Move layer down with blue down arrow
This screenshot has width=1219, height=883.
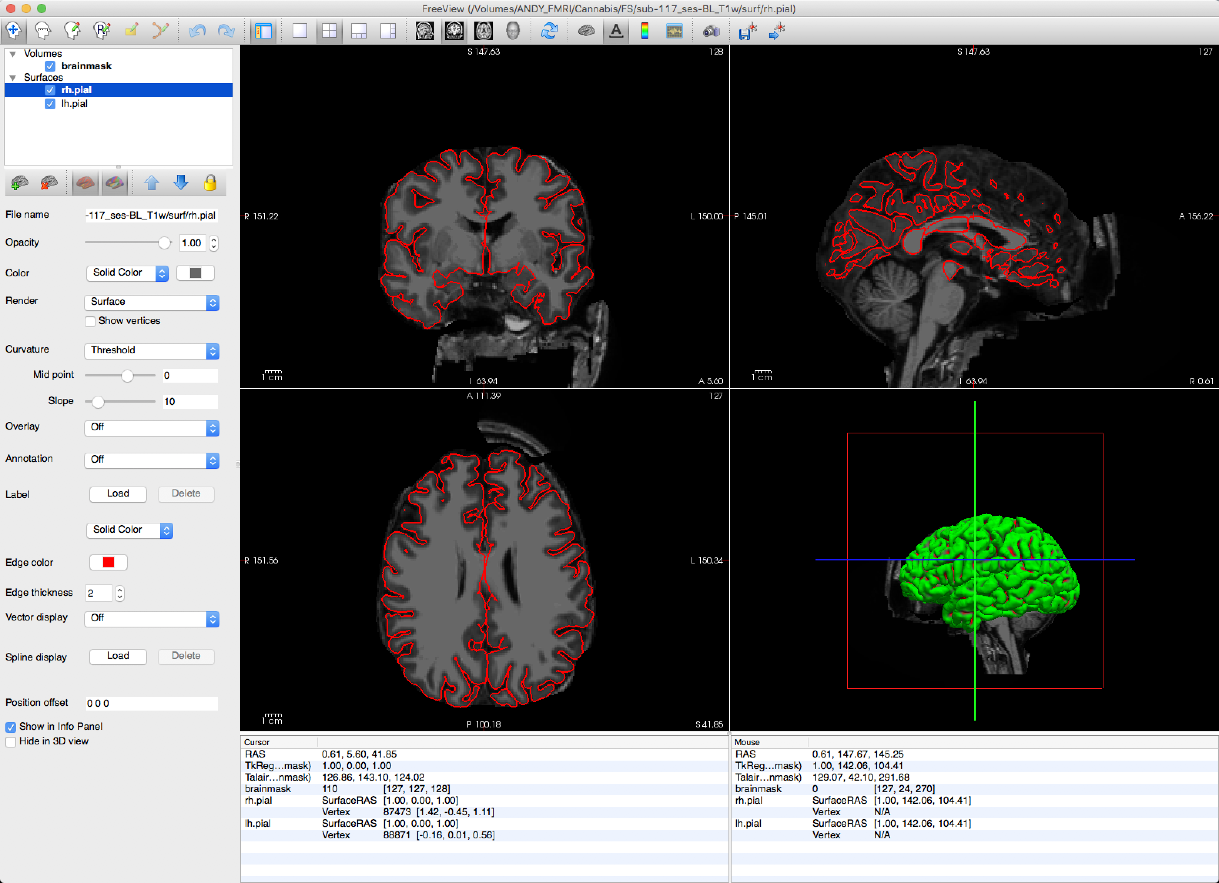181,183
